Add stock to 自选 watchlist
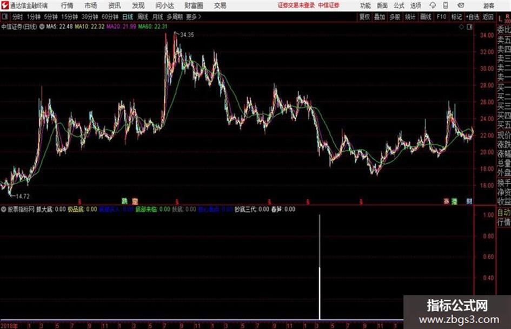The width and height of the screenshot is (511, 329). 473,17
